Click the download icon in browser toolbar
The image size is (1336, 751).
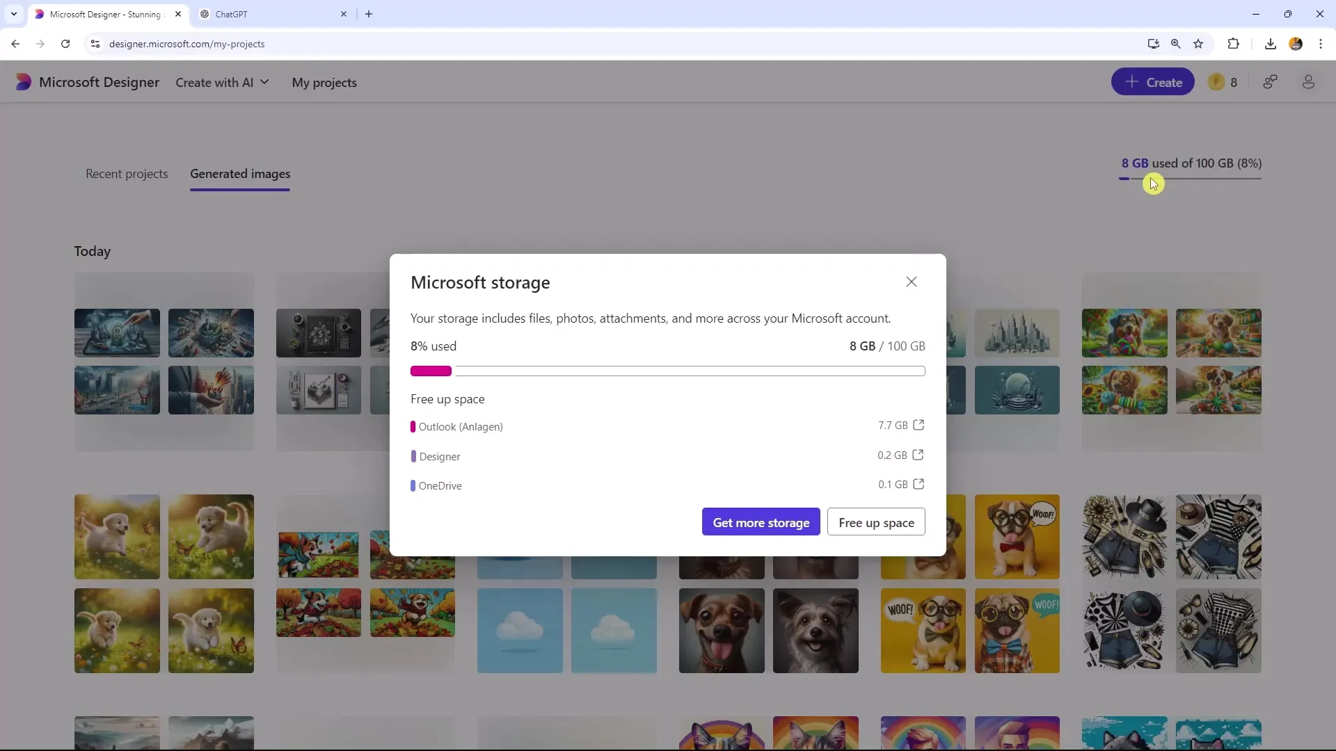pyautogui.click(x=1270, y=43)
